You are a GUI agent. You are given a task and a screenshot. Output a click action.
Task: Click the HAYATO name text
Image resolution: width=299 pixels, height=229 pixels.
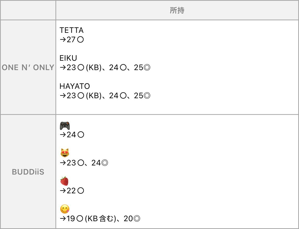click(x=75, y=86)
